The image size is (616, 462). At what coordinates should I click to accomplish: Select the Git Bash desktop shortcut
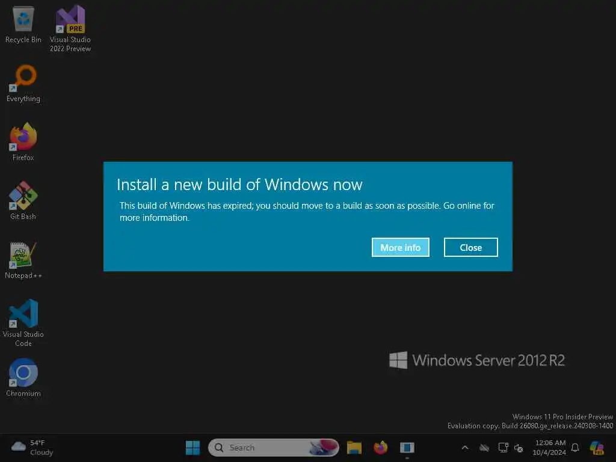point(23,201)
